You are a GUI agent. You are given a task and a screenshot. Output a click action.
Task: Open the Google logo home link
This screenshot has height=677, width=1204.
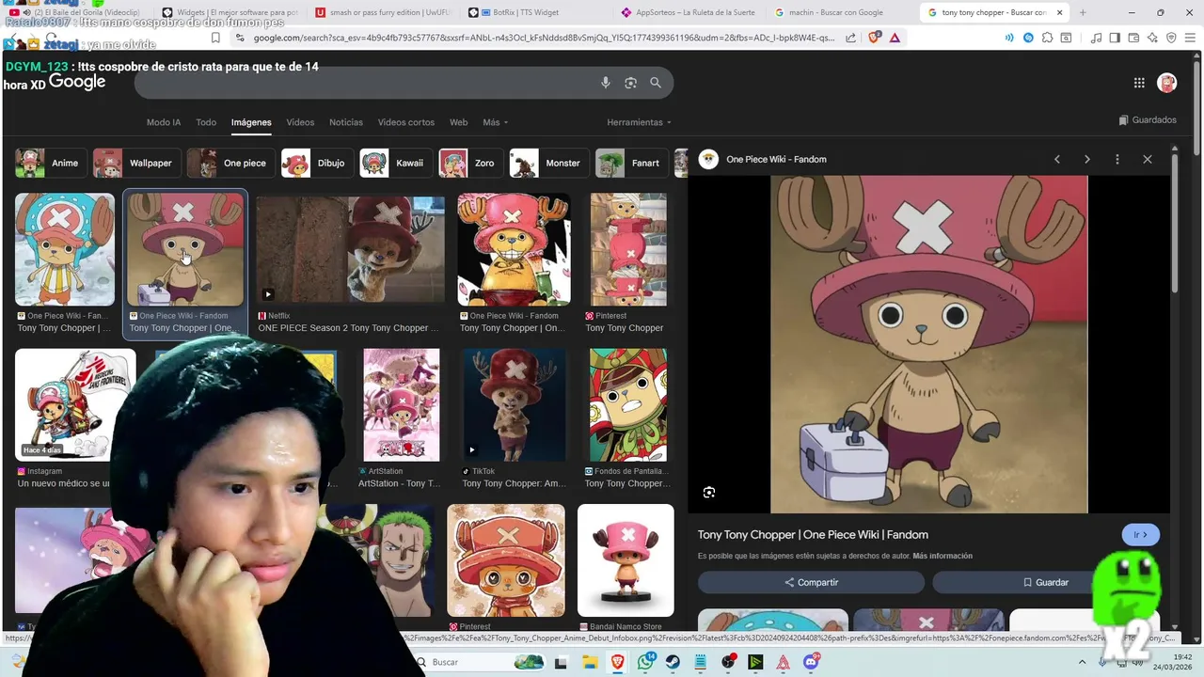(77, 82)
